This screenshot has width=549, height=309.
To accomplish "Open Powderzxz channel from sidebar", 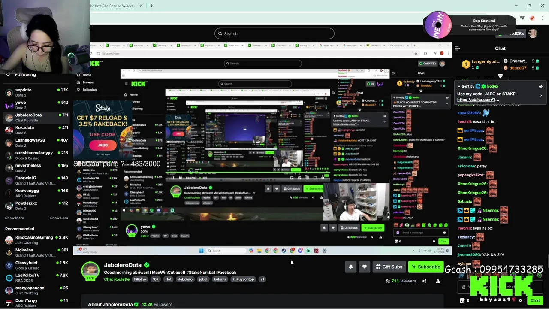I will 36,206.
